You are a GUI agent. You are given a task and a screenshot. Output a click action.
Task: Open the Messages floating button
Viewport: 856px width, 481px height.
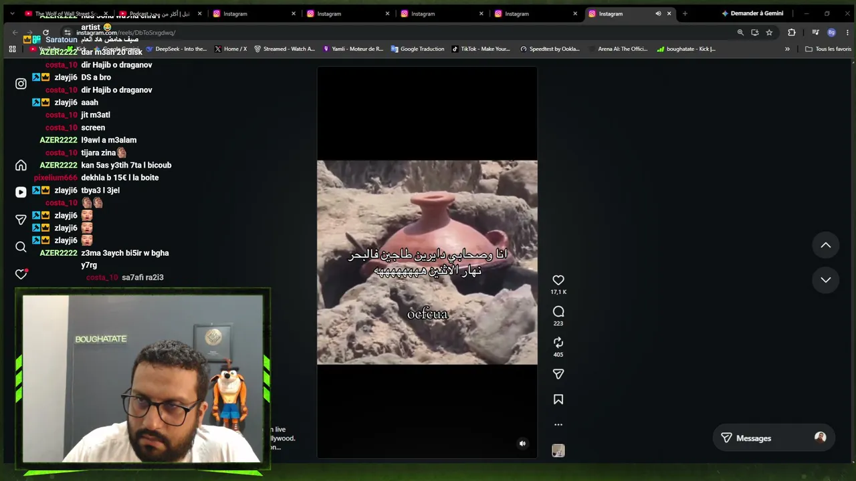(x=772, y=438)
